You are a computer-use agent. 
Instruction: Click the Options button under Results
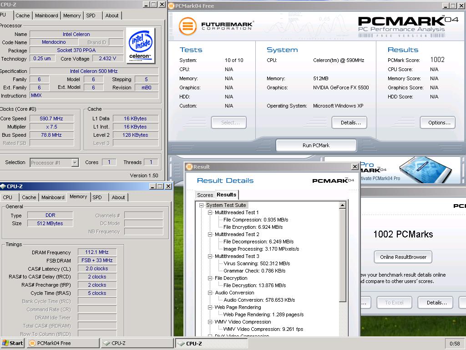tap(437, 123)
